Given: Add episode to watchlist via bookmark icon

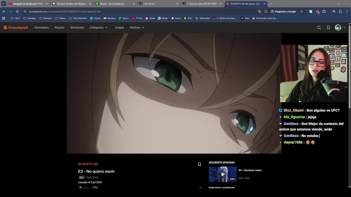Looking at the screenshot, I should click(x=199, y=164).
